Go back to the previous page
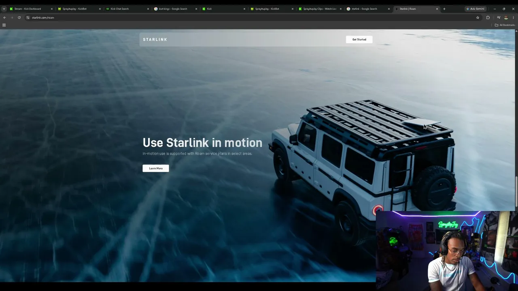Image resolution: width=518 pixels, height=291 pixels. point(4,18)
